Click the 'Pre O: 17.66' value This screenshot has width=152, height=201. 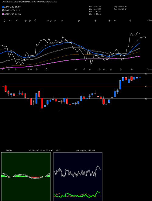pos(95,7)
